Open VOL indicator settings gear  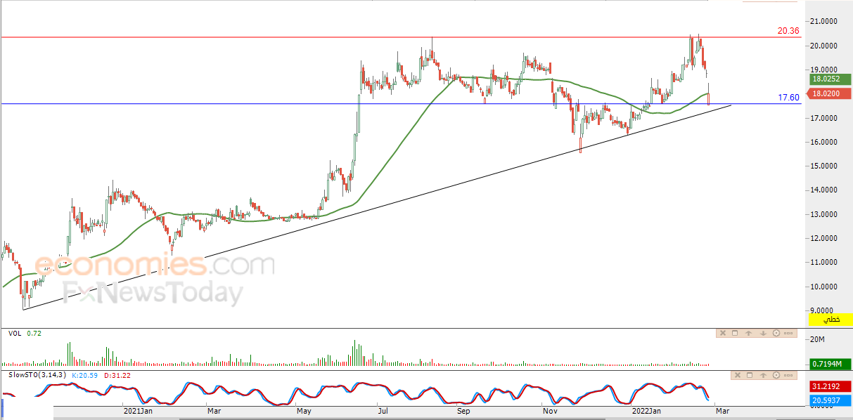776,333
